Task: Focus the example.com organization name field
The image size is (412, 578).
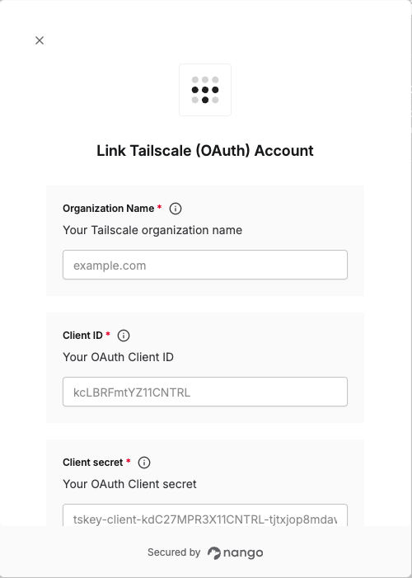Action: point(205,265)
